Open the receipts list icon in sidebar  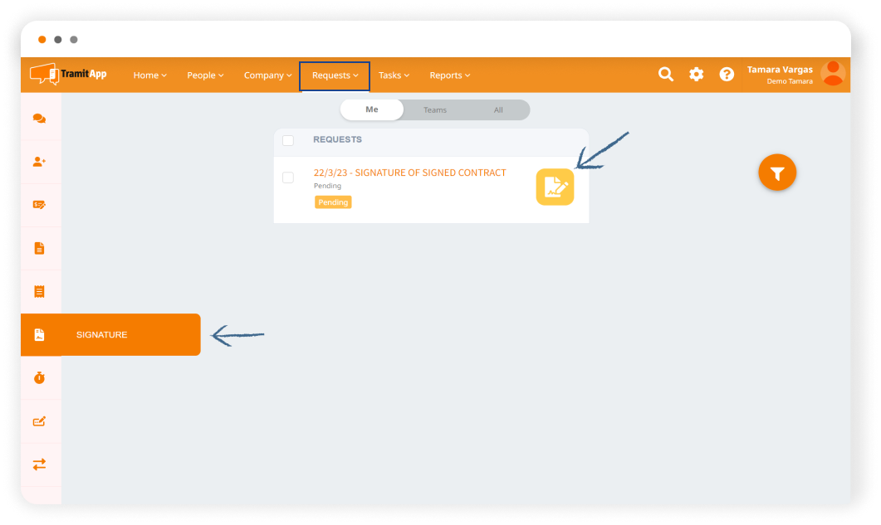[x=39, y=291]
